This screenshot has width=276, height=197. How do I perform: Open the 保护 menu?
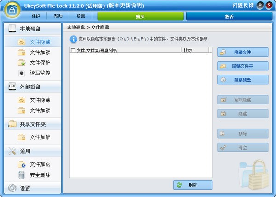click(36, 16)
